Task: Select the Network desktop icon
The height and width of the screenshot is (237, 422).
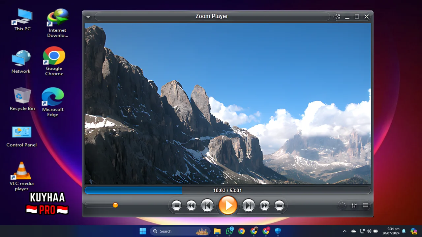Action: 21,62
